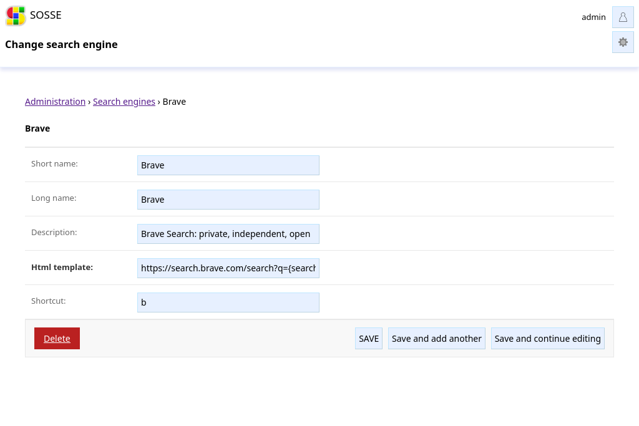Screen dimensions: 639x426
Task: Click the Short name label
Action: [55, 163]
